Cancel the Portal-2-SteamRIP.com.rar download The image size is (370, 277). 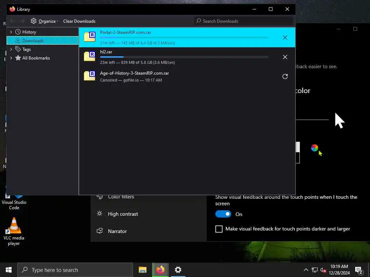pyautogui.click(x=285, y=38)
